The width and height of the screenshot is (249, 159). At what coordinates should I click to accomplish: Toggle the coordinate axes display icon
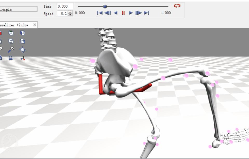[23, 58]
